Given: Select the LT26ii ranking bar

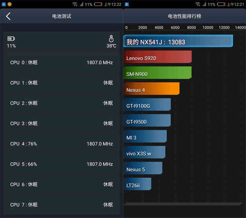Looking at the screenshot, I should click(138, 184).
